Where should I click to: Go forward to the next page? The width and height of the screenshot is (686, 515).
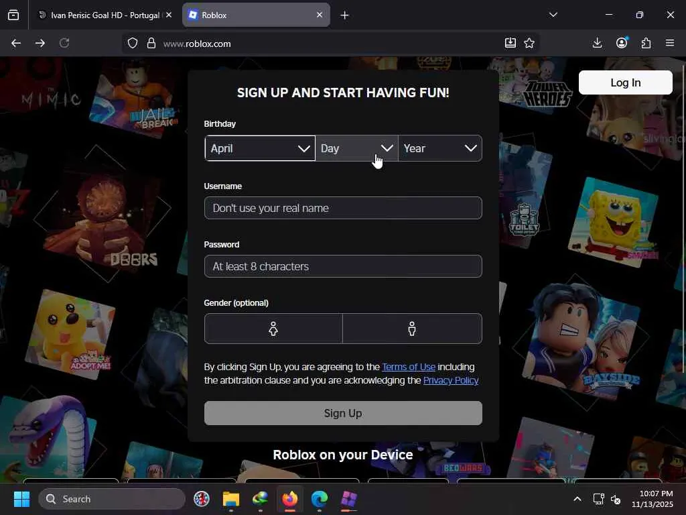(40, 43)
